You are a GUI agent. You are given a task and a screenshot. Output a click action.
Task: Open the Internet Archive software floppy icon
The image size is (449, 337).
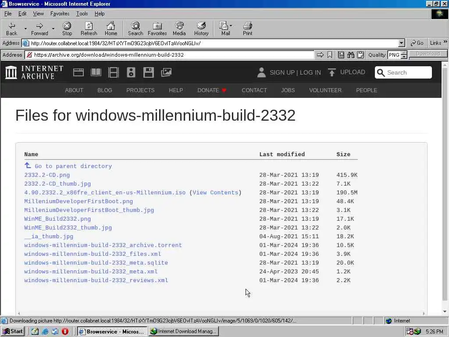(x=149, y=72)
